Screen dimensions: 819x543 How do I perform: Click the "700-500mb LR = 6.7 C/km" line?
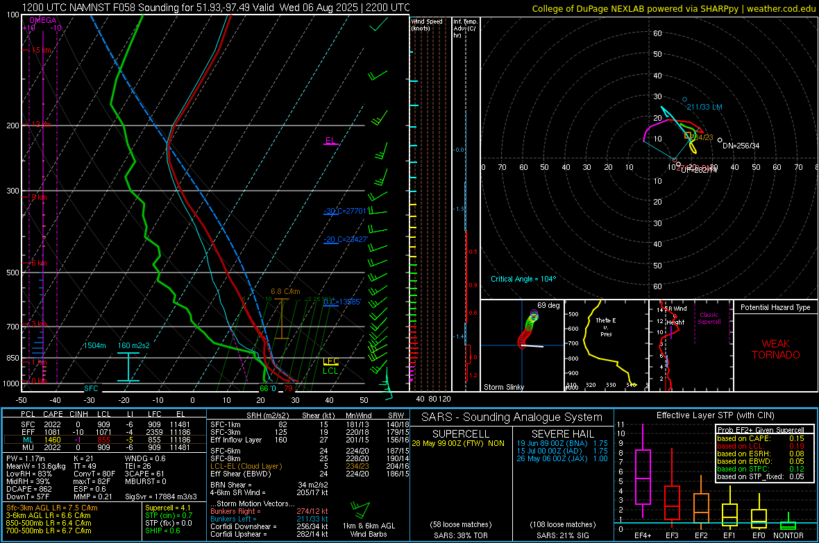pyautogui.click(x=49, y=531)
